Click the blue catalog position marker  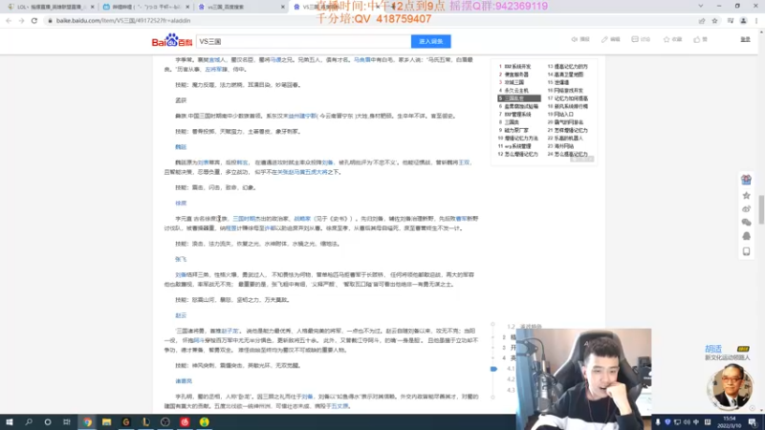pos(493,369)
